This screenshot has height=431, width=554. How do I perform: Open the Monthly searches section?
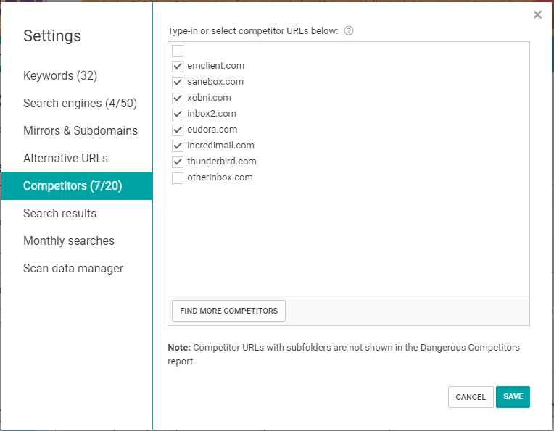(68, 241)
